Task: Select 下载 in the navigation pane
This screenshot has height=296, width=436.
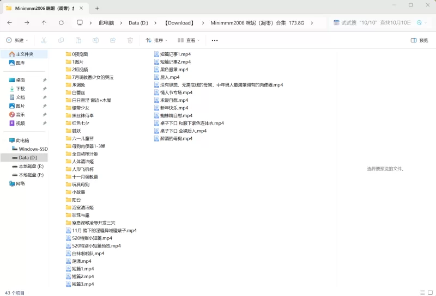Action: point(20,89)
